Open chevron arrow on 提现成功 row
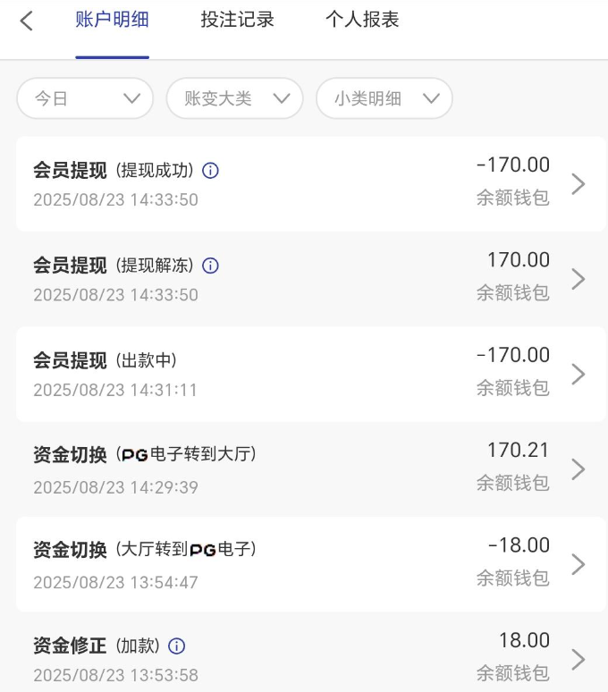 [x=578, y=184]
